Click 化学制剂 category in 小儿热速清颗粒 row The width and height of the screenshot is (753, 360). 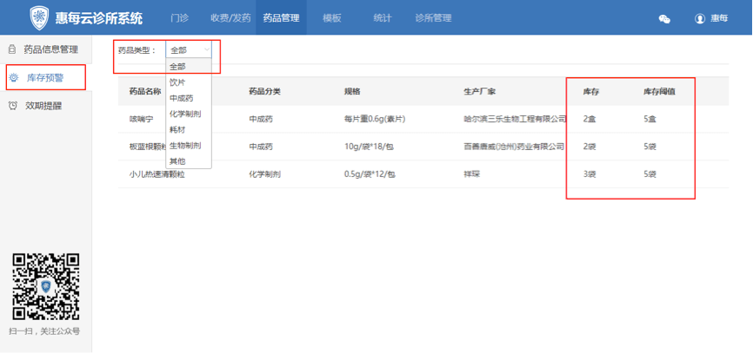[x=264, y=174]
